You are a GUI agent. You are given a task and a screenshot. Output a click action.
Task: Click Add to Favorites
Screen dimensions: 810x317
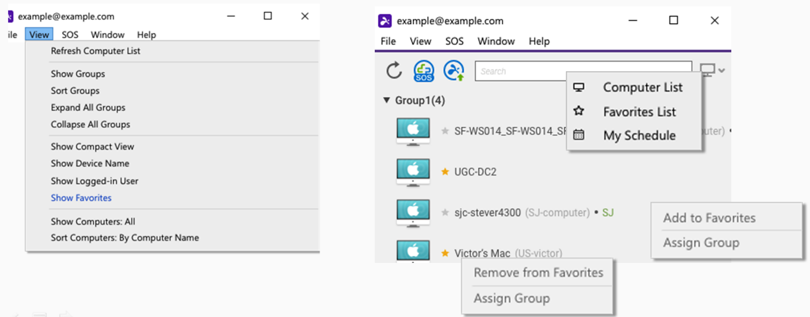(709, 218)
